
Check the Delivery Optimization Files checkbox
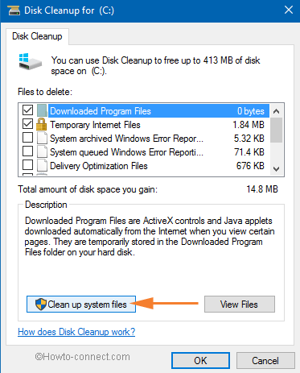pos(27,165)
